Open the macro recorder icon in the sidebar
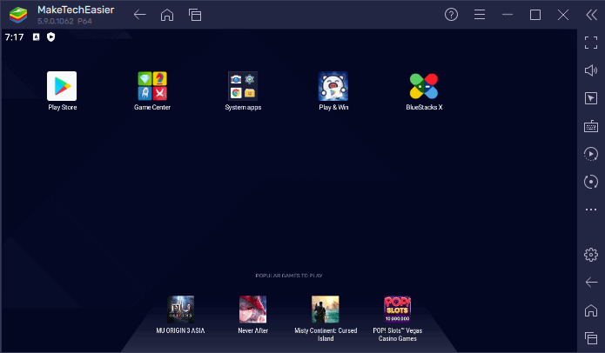 tap(591, 154)
